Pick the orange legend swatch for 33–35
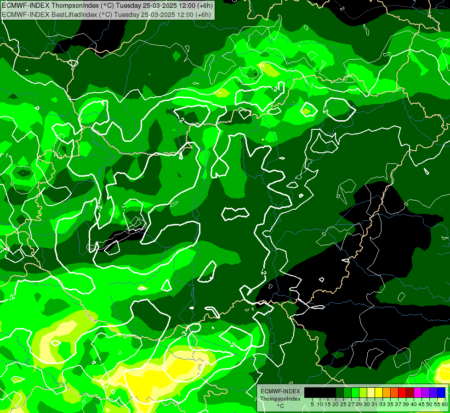450x413 pixels. [x=387, y=392]
